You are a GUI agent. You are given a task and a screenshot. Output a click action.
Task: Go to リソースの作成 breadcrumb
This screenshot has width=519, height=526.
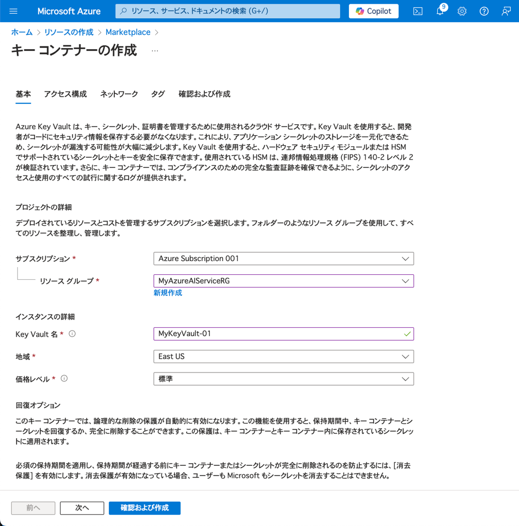69,32
